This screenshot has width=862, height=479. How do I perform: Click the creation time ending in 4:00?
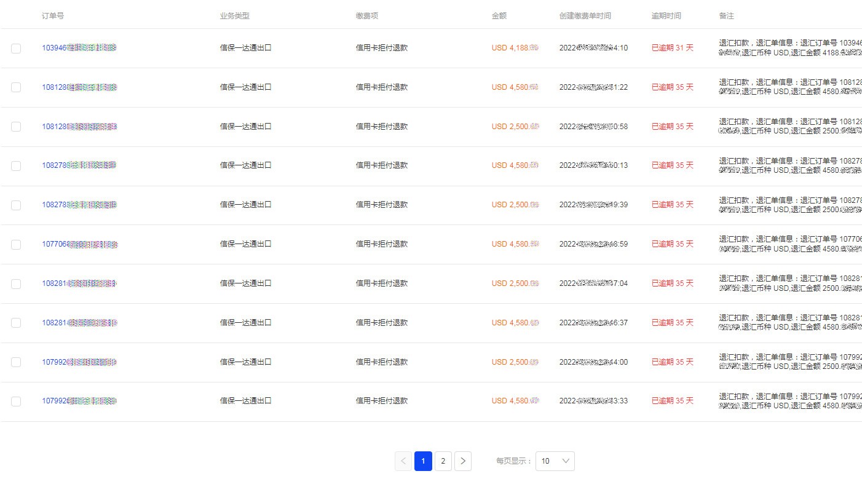pyautogui.click(x=593, y=362)
